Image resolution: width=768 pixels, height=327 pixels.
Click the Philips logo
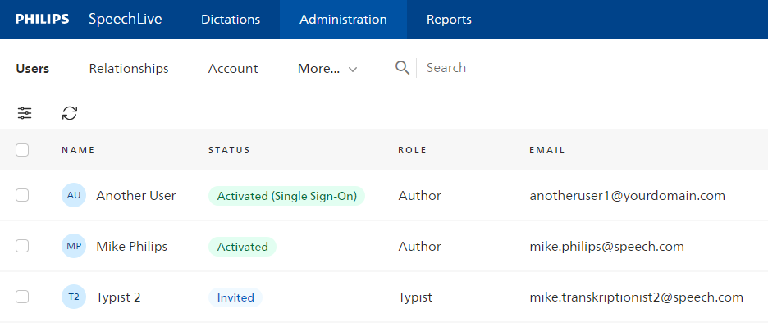42,20
